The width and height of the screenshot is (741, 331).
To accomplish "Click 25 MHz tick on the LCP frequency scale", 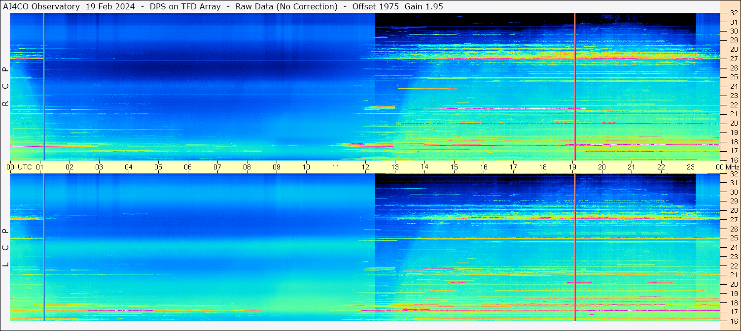I will [x=733, y=238].
